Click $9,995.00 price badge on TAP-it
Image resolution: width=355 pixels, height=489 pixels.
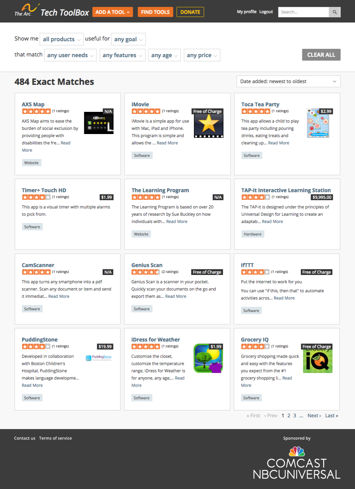(x=322, y=197)
